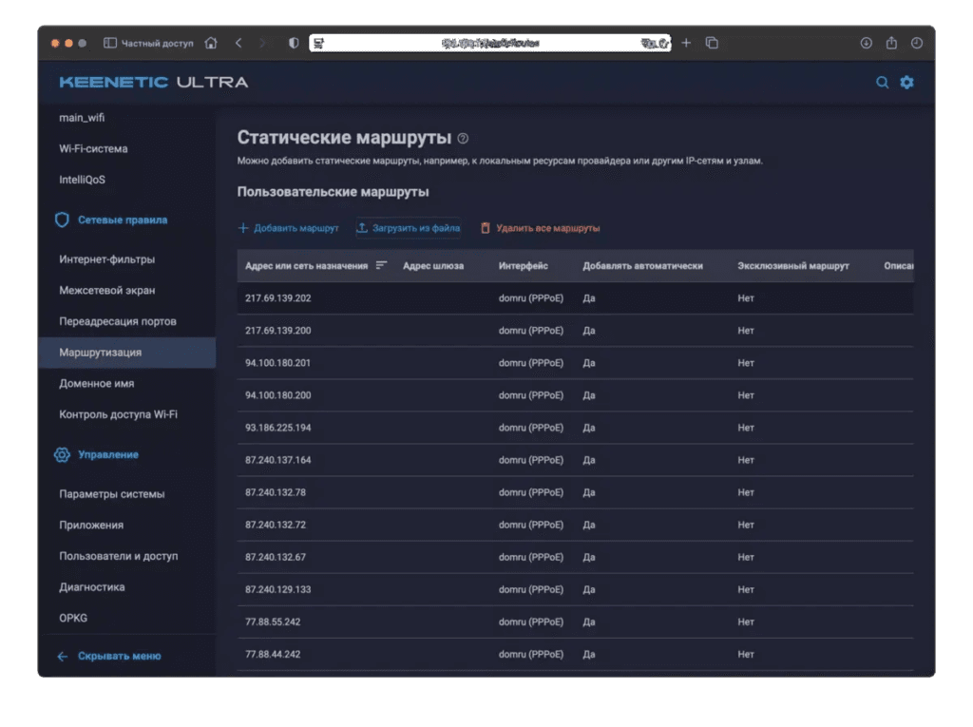973x727 pixels.
Task: Click the browser sidebar toggle icon
Action: coord(110,43)
